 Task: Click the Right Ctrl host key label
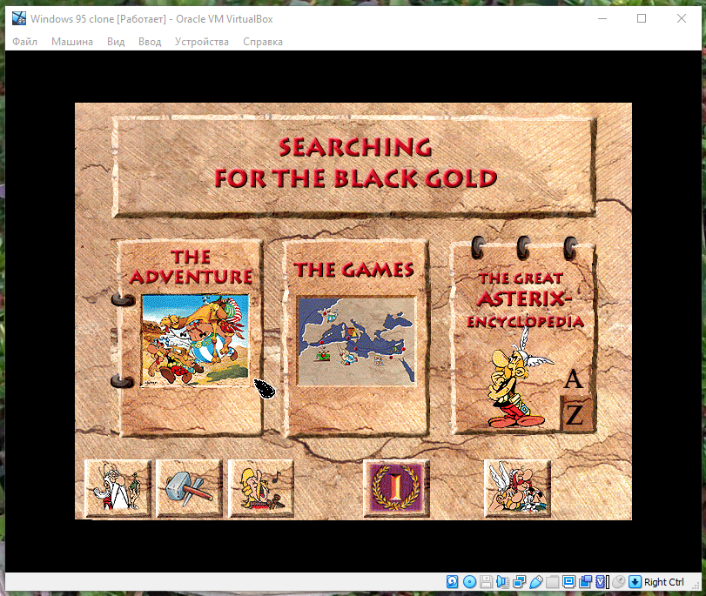point(664,581)
